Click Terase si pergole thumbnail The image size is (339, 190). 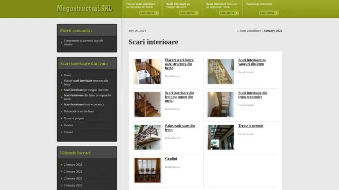coord(220,137)
